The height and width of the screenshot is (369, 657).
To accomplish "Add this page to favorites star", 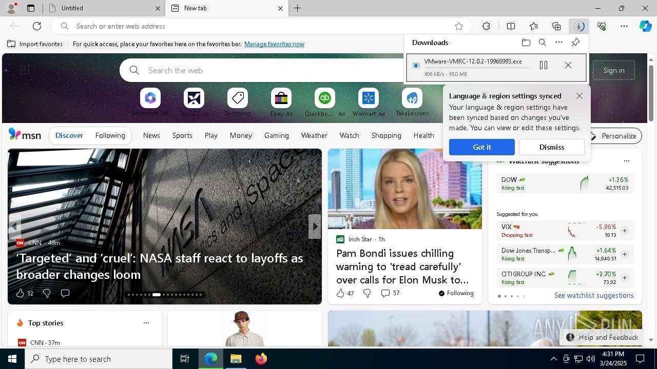I will (459, 26).
